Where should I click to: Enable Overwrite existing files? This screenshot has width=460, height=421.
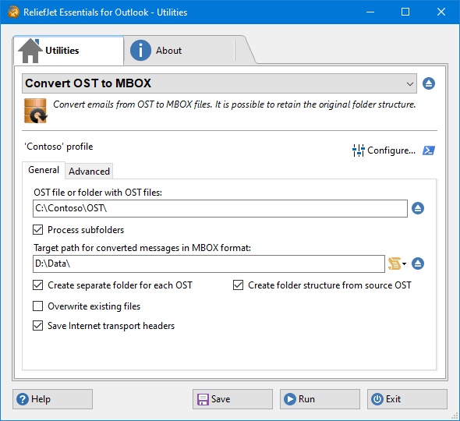pyautogui.click(x=38, y=306)
